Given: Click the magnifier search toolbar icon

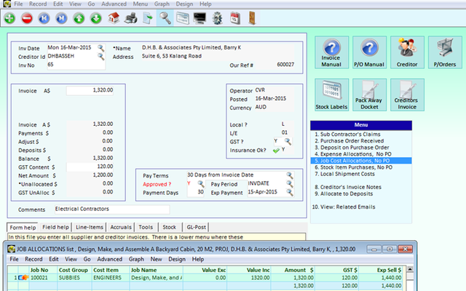Looking at the screenshot, I should point(165,18).
